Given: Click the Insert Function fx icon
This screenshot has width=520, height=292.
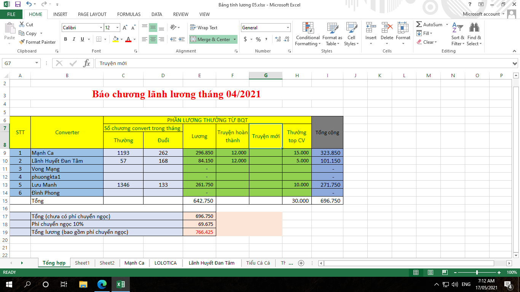Looking at the screenshot, I should 87,63.
